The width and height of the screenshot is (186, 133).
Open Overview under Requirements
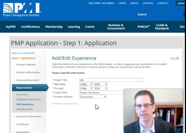tap(22, 94)
